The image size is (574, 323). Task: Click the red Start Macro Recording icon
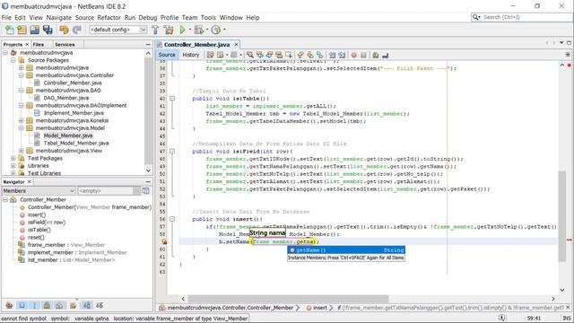pyautogui.click(x=354, y=55)
